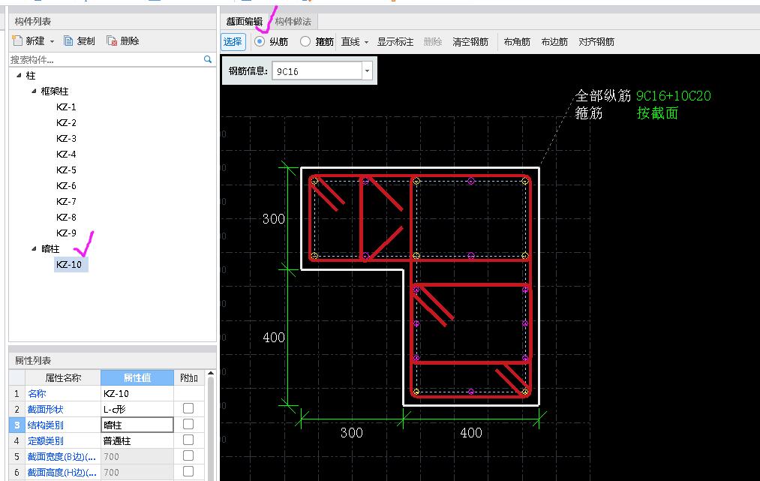Screen dimensions: 760x481
Task: Click the property list scrollbar up arrow
Action: click(211, 374)
